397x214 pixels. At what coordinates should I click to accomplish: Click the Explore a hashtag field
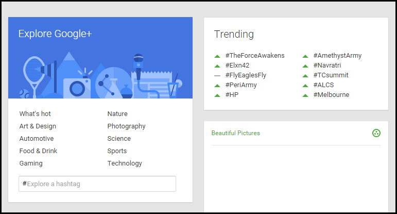click(x=97, y=184)
